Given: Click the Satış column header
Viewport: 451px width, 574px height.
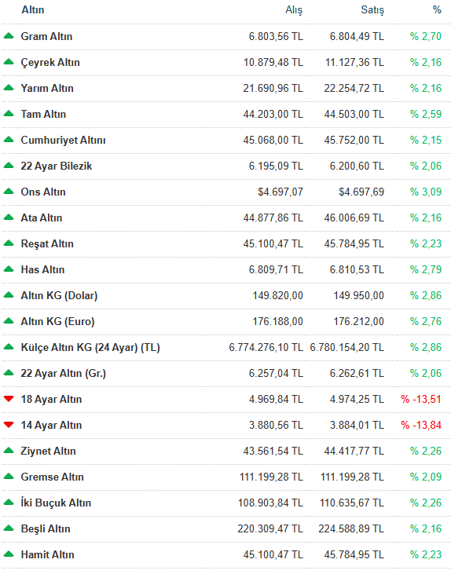Looking at the screenshot, I should pyautogui.click(x=372, y=10).
